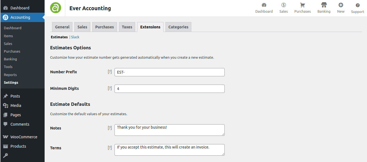Open the Banking icon in the header
The image size is (367, 162).
pyautogui.click(x=324, y=8)
